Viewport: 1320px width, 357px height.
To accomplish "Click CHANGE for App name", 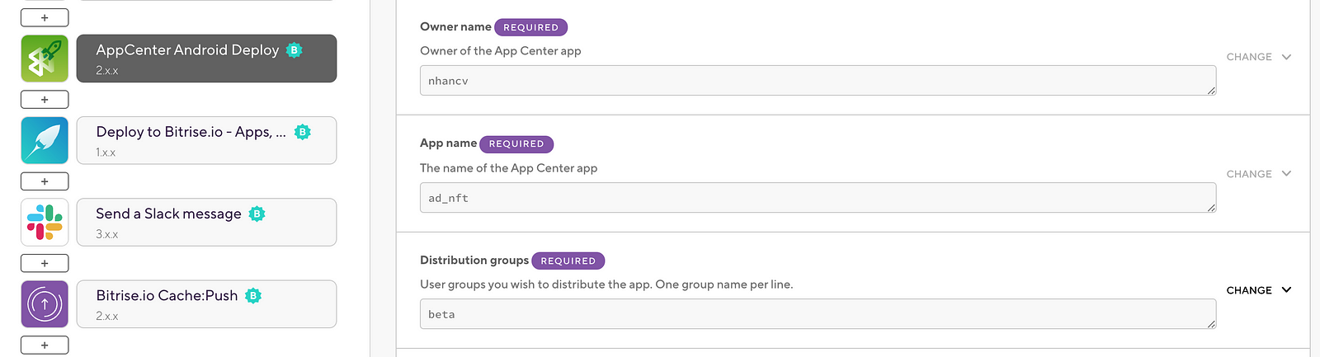I will coord(1249,174).
